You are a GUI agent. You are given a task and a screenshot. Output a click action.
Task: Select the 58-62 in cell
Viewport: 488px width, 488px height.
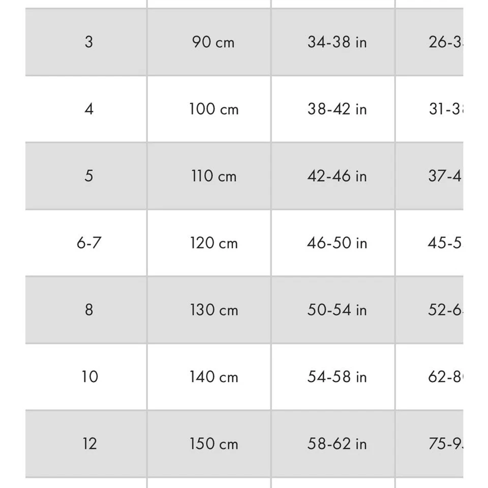click(x=337, y=444)
